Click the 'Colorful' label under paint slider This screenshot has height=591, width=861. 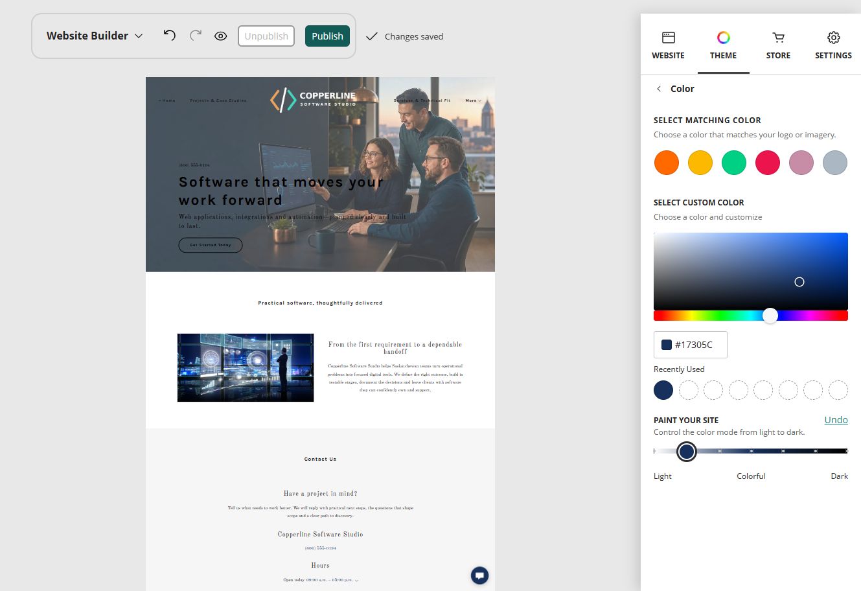point(751,476)
